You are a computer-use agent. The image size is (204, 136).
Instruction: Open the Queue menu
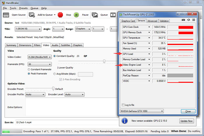pos(34,8)
